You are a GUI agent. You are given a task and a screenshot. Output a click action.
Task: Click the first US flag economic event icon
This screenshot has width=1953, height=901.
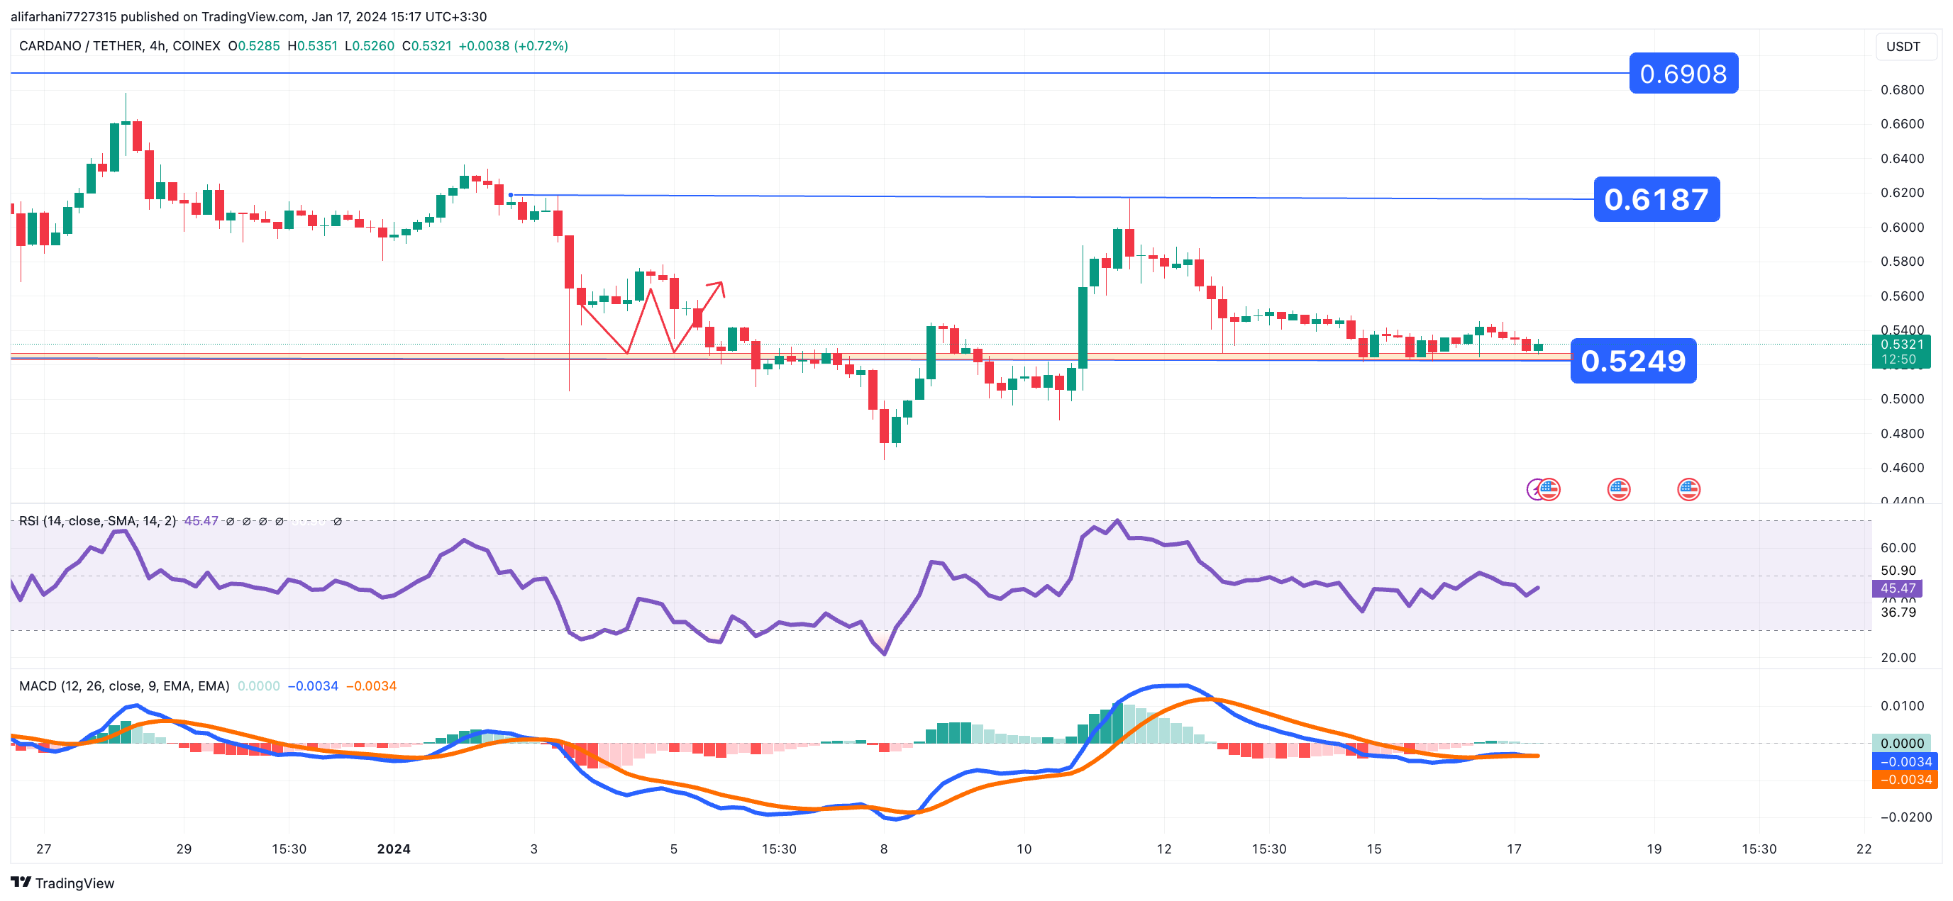coord(1549,488)
